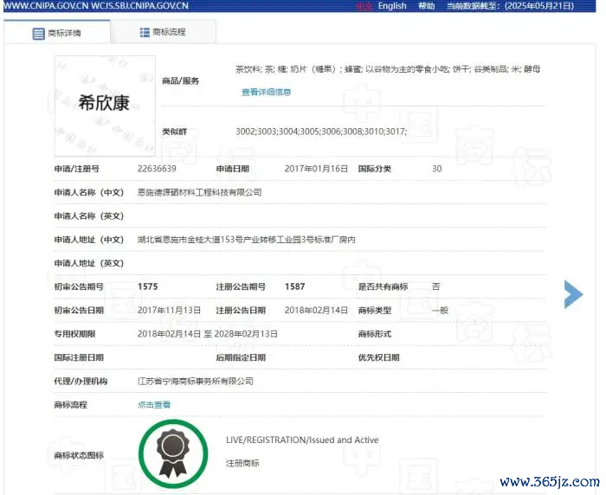Image resolution: width=606 pixels, height=495 pixels.
Task: Open the 商标详情 tab
Action: (x=57, y=33)
